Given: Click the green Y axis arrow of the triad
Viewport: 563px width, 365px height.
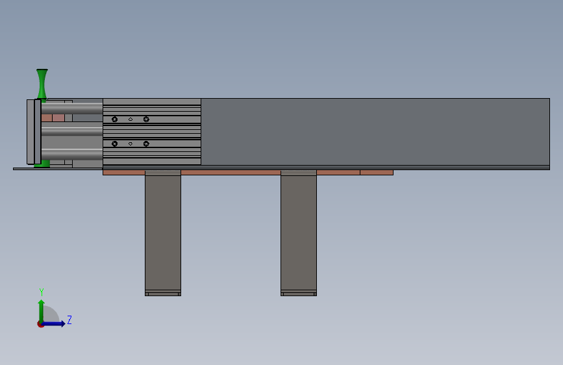Looking at the screenshot, I should point(42,310).
